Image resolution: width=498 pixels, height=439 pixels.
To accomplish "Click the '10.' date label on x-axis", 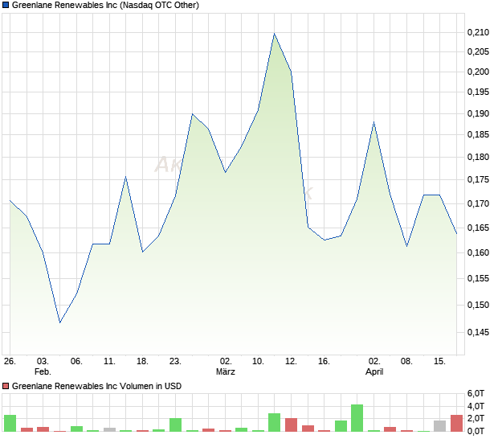I will (258, 361).
